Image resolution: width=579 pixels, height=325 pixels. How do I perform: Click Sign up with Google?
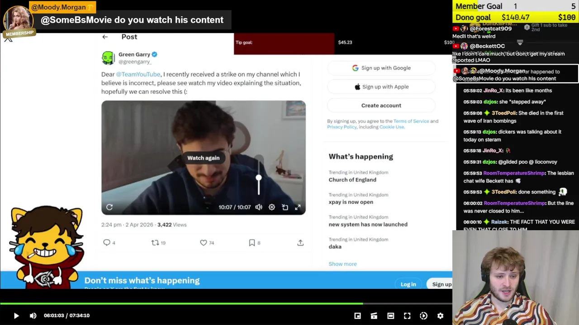tap(381, 68)
